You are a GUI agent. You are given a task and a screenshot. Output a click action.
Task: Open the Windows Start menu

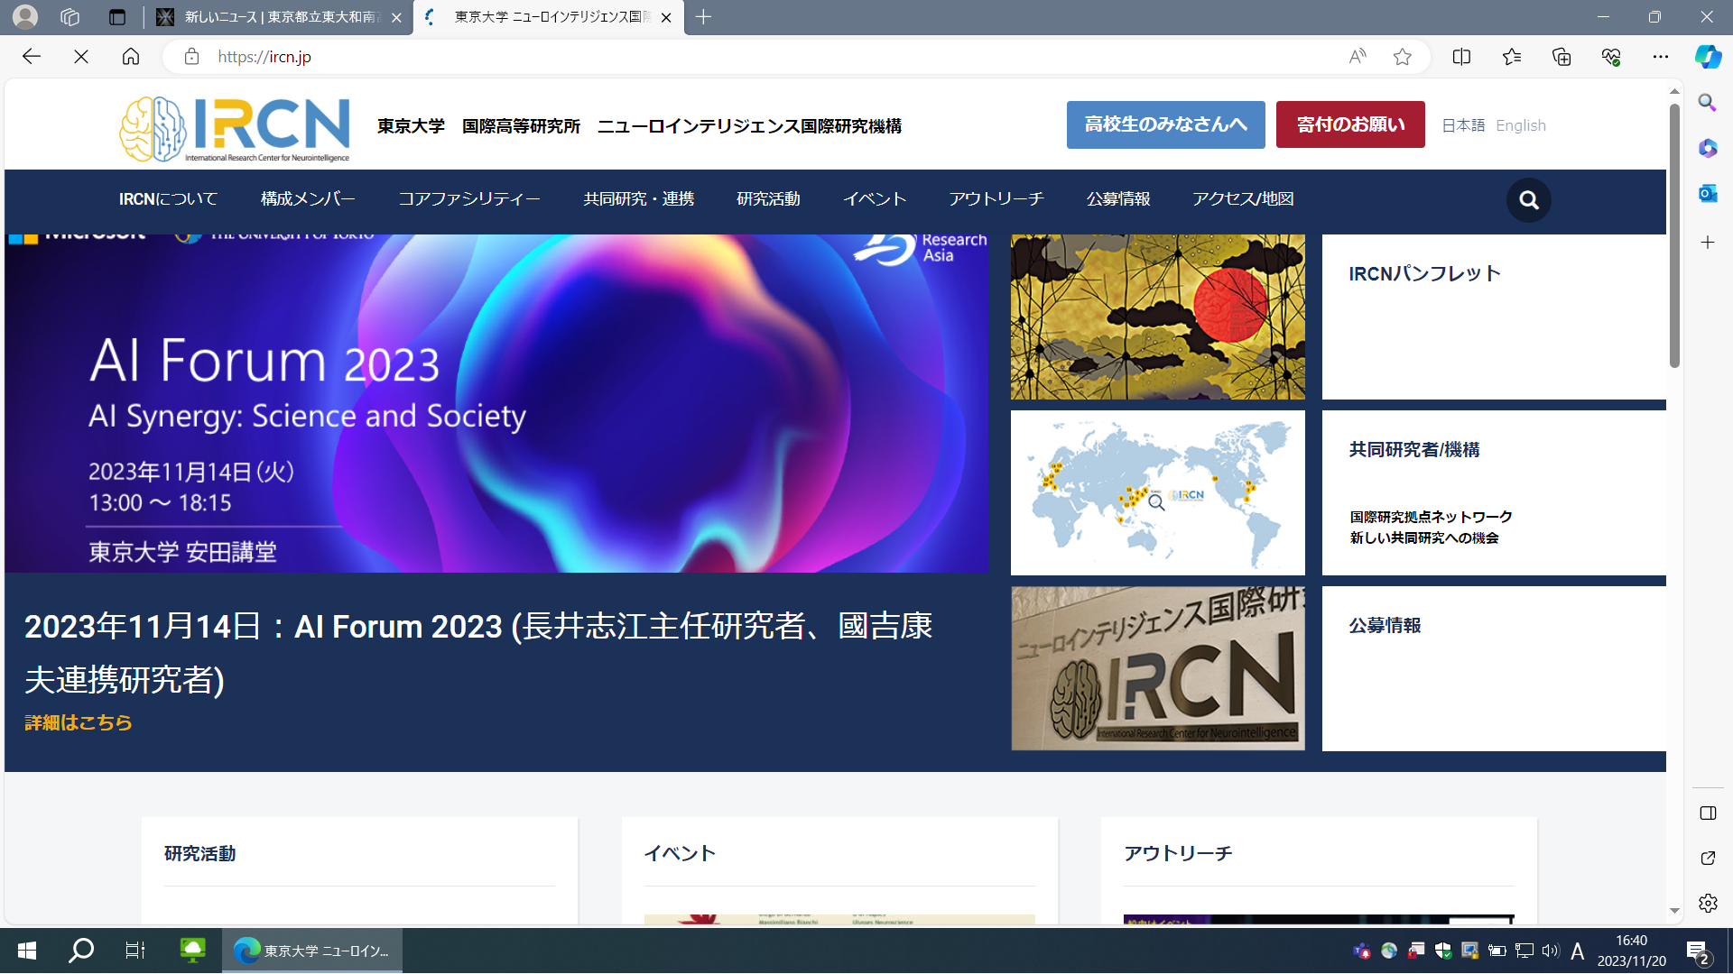[x=27, y=951]
